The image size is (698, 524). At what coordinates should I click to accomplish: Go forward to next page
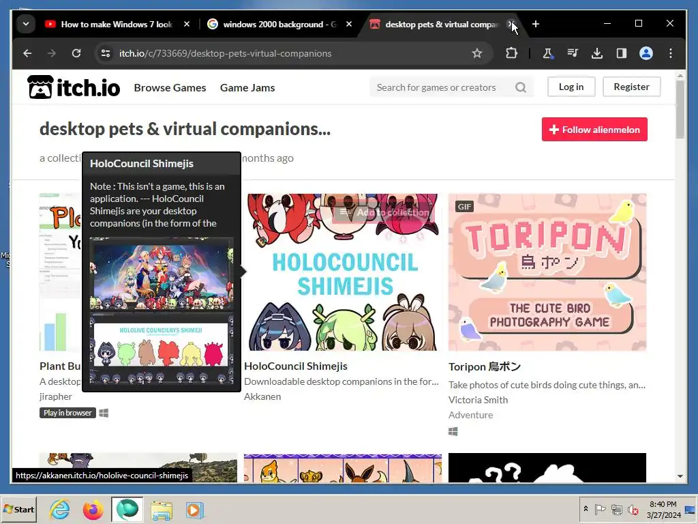coord(52,53)
